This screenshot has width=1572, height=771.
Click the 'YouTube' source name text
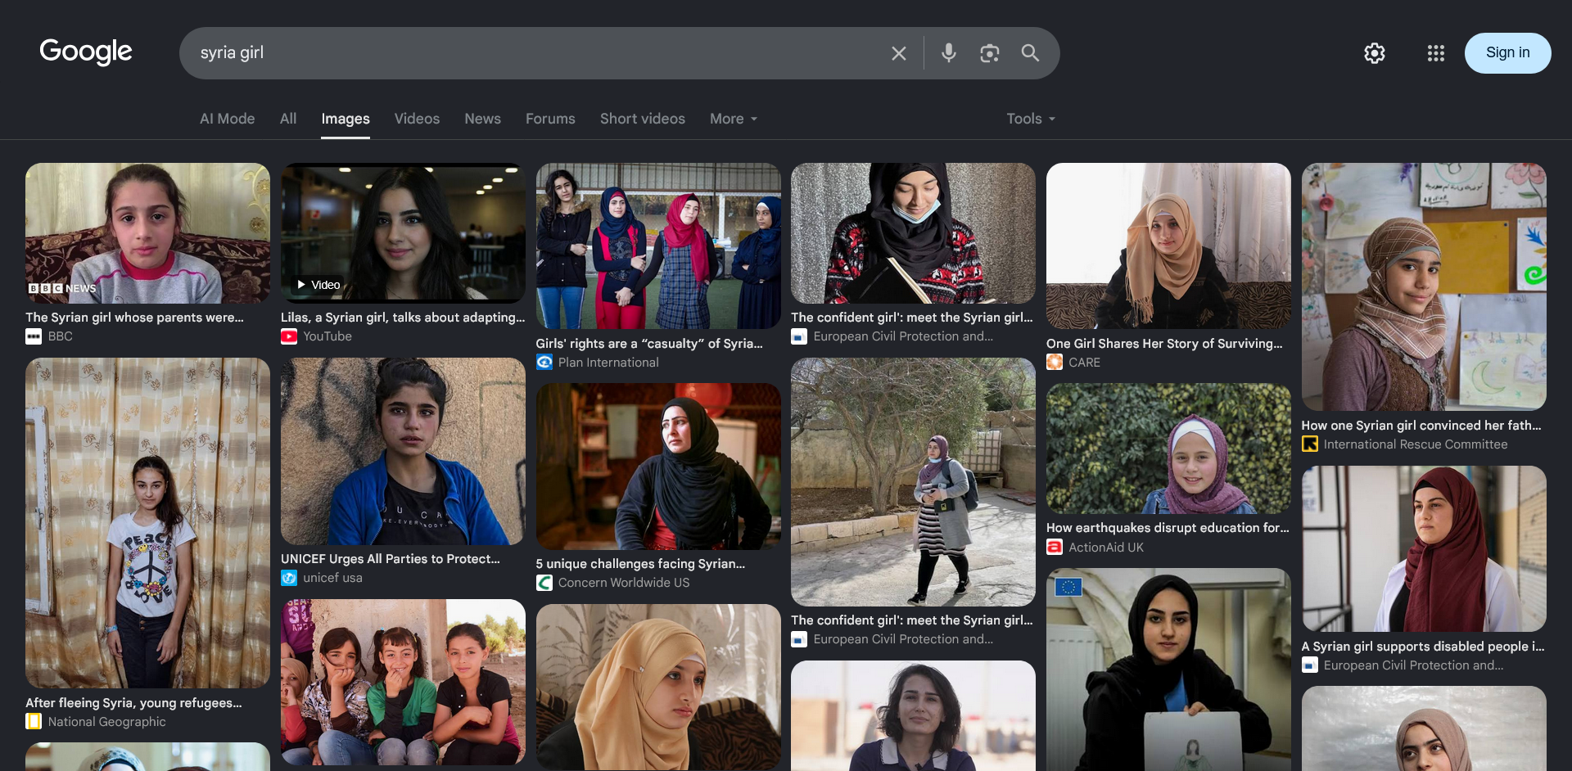(x=327, y=336)
